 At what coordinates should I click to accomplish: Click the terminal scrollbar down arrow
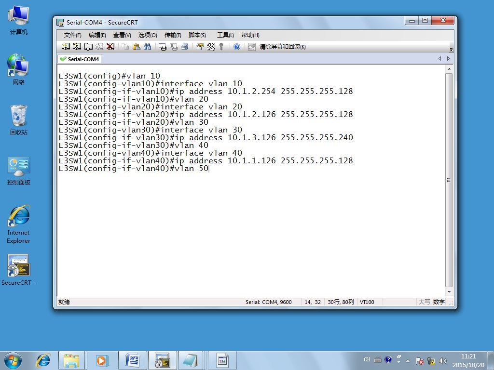(x=449, y=291)
